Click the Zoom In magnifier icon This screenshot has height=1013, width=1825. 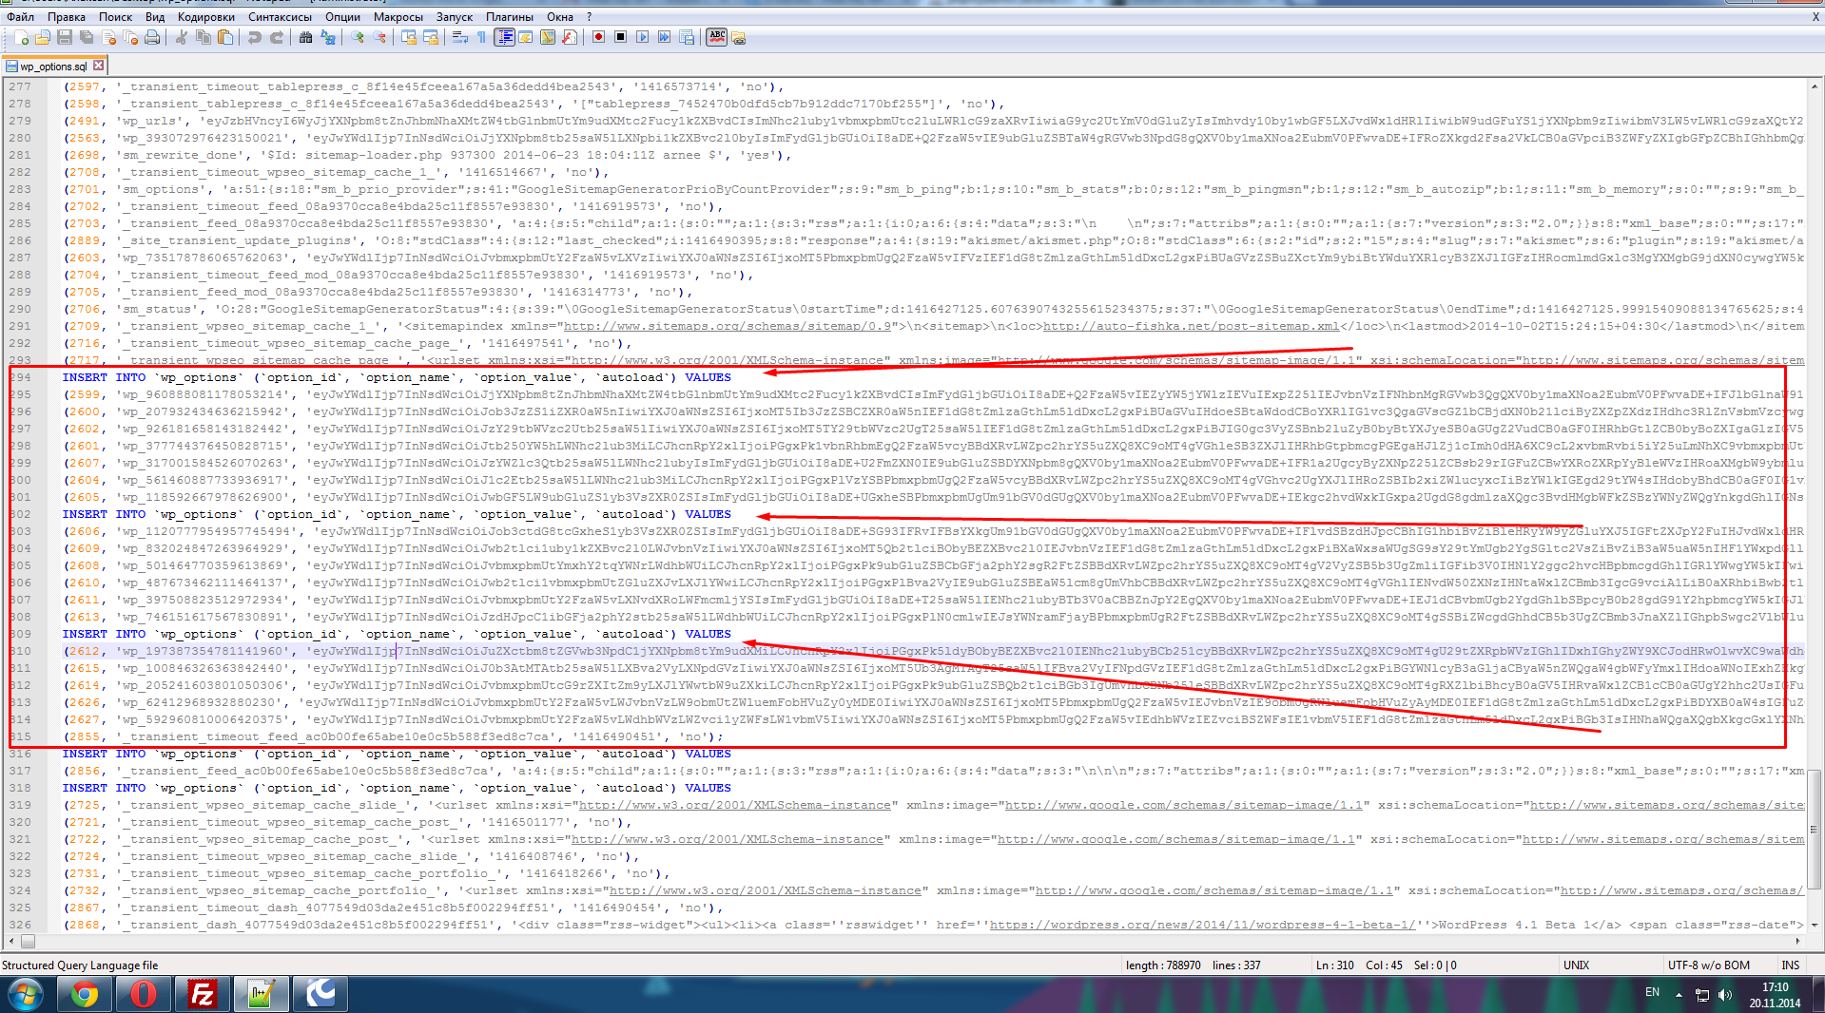358,38
